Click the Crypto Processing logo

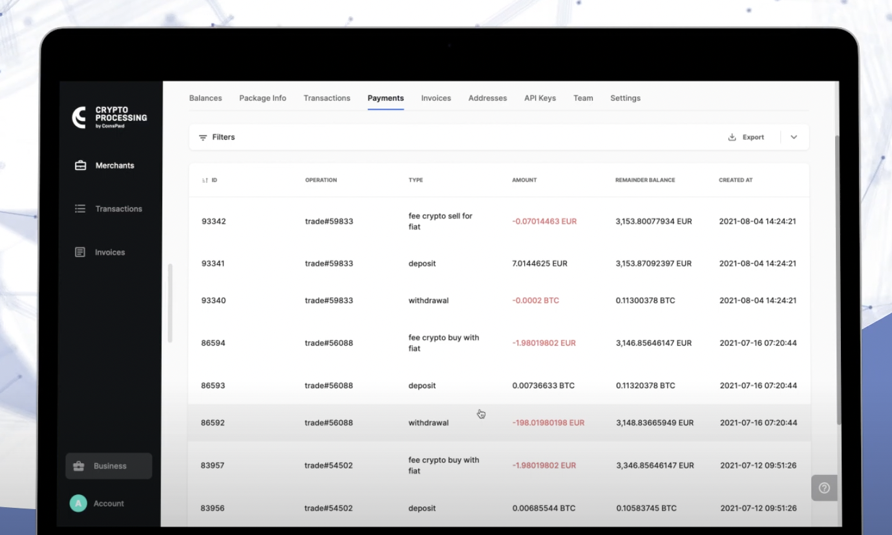point(109,118)
